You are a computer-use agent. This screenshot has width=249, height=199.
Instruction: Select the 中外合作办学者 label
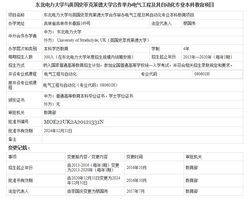23,36
